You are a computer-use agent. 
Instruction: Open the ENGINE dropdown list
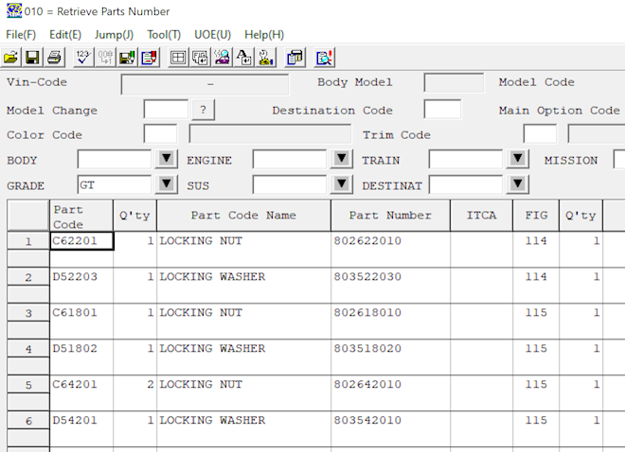pos(341,159)
